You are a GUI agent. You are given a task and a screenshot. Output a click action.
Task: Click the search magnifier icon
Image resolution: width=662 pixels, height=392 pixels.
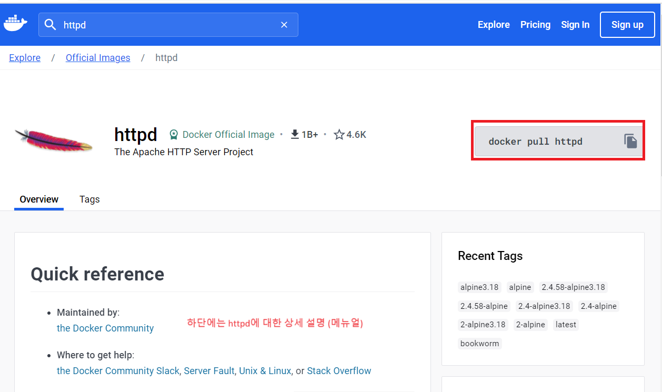pyautogui.click(x=51, y=25)
